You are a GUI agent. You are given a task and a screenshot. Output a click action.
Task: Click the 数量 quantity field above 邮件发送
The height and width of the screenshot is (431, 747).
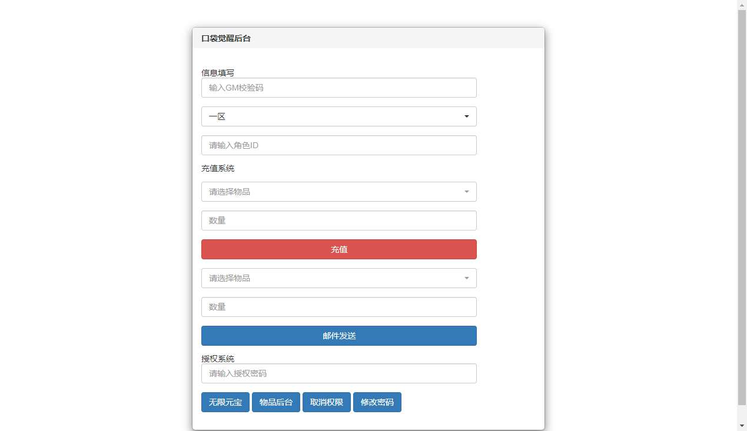[339, 307]
